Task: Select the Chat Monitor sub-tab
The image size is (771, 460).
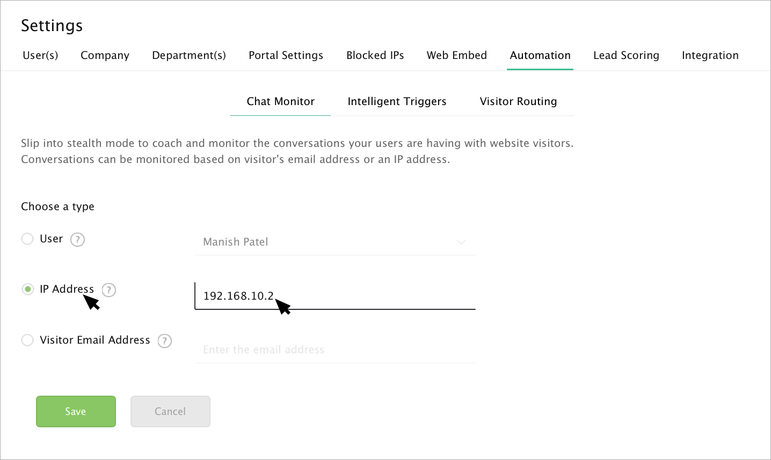Action: (x=280, y=102)
